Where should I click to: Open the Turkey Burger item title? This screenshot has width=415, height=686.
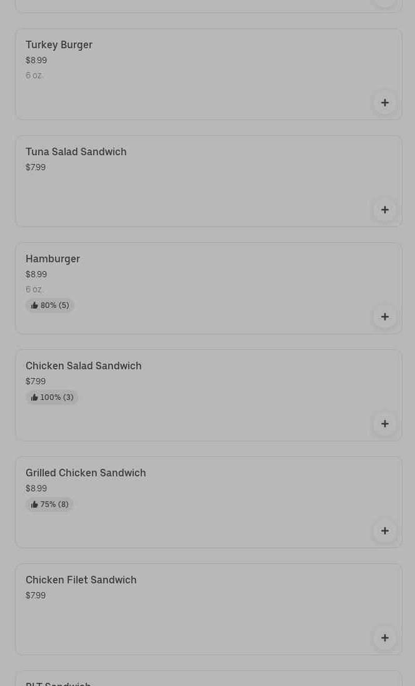coord(59,45)
